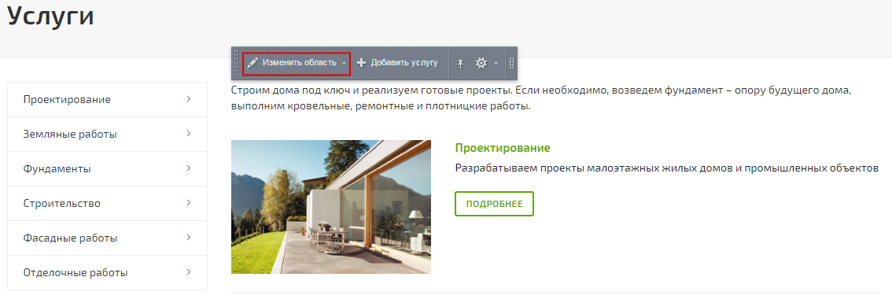Click the toolbar collapse handle at right end
This screenshot has width=892, height=299.
pos(511,63)
